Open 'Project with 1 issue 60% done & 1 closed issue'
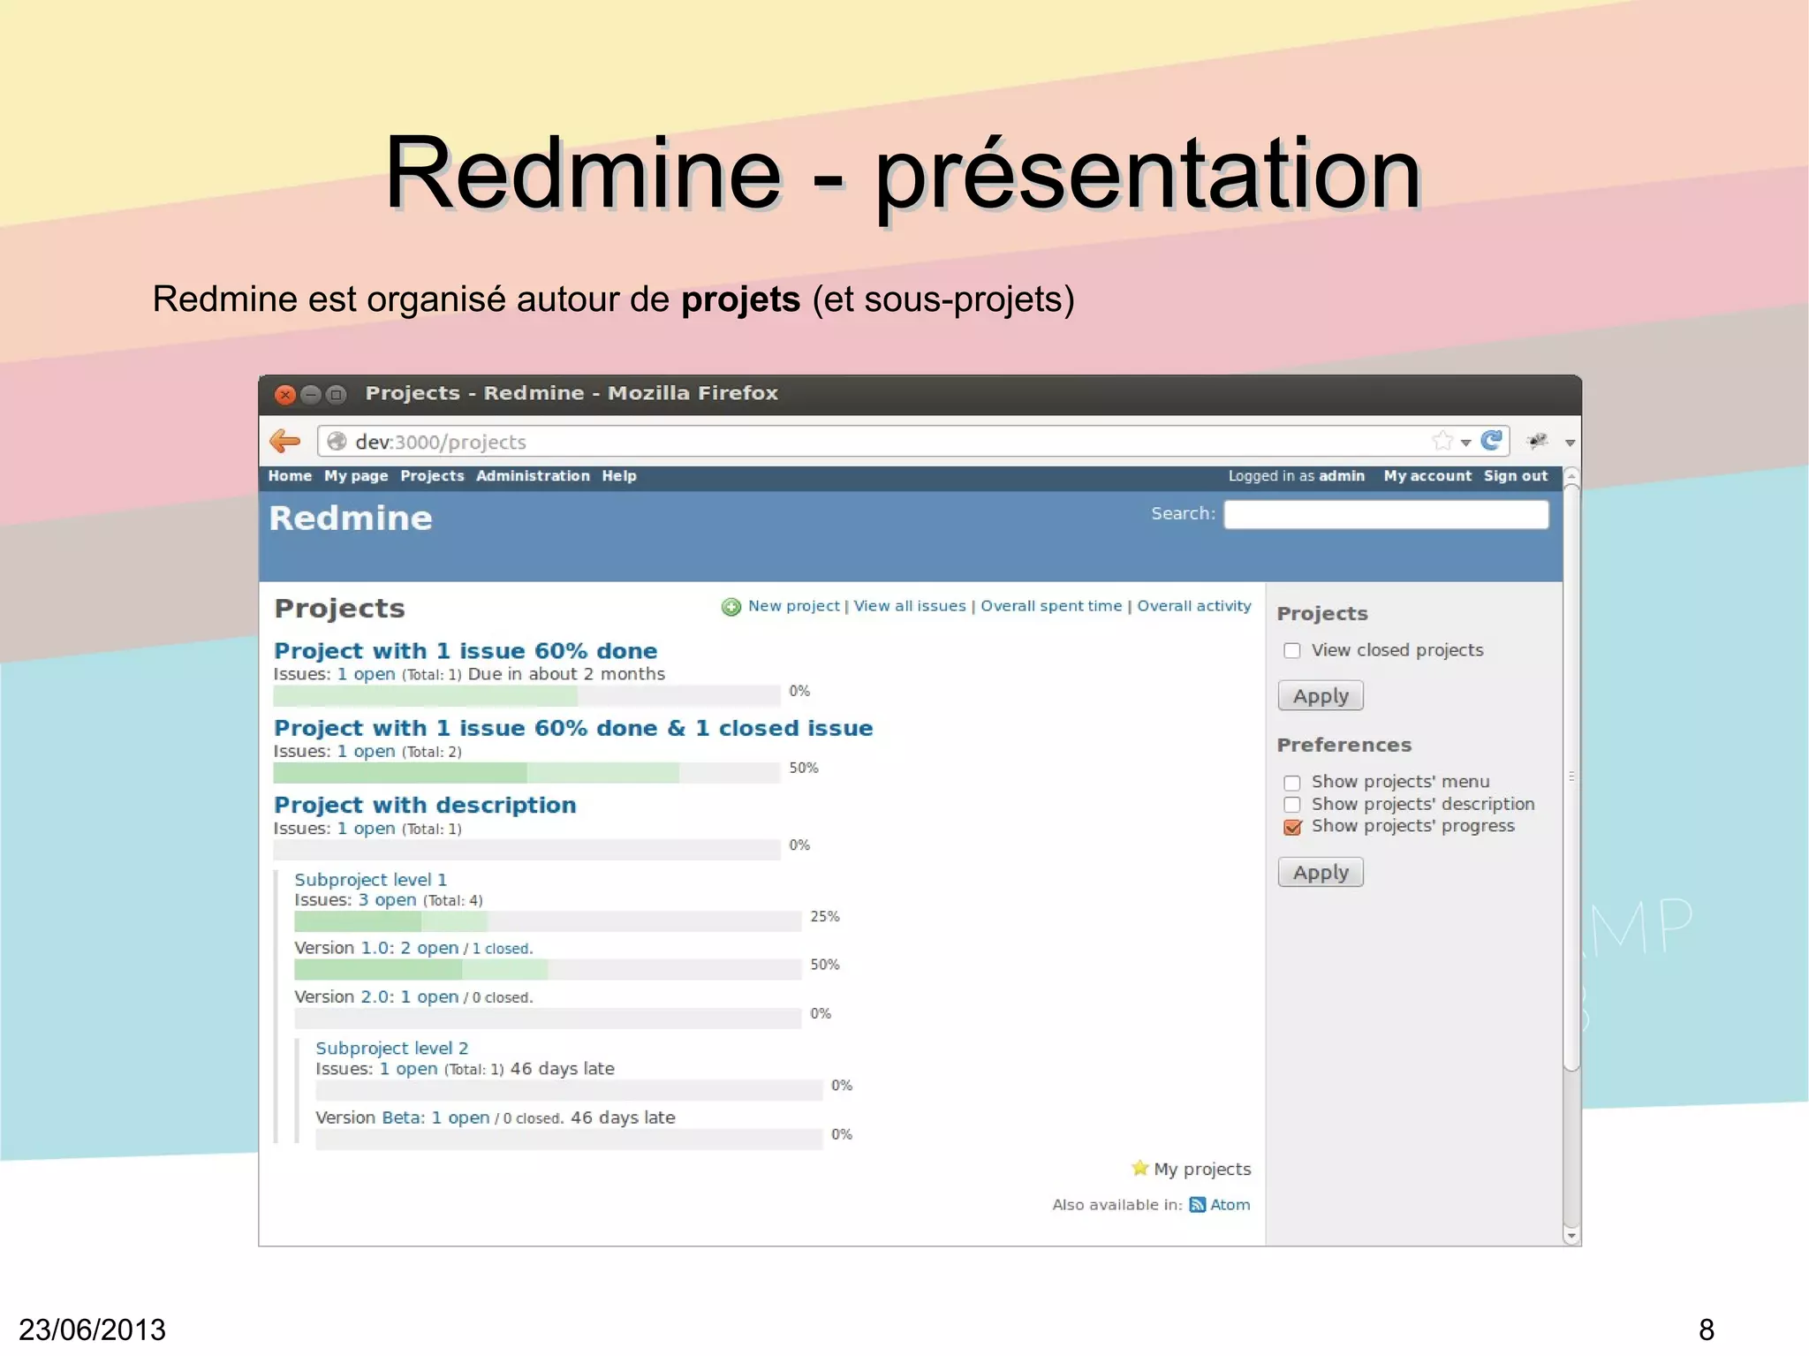 coord(573,728)
